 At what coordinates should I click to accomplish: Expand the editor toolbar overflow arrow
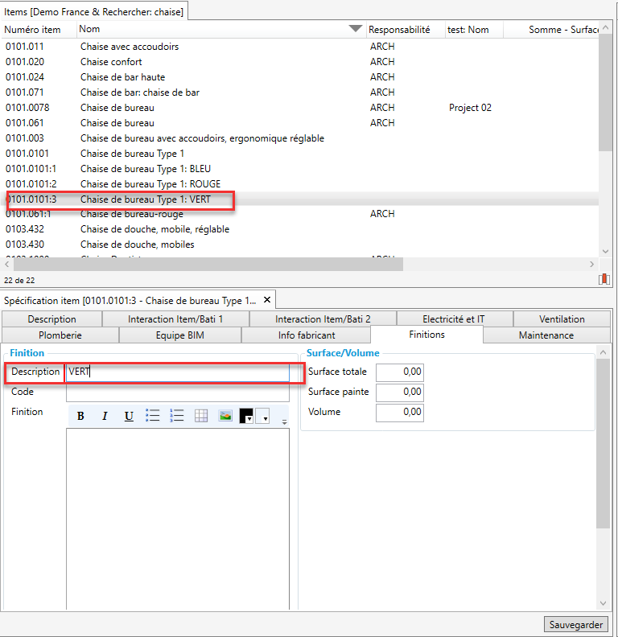coord(283,421)
